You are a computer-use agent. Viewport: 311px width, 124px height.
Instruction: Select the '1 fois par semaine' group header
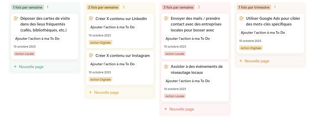click(x=27, y=7)
